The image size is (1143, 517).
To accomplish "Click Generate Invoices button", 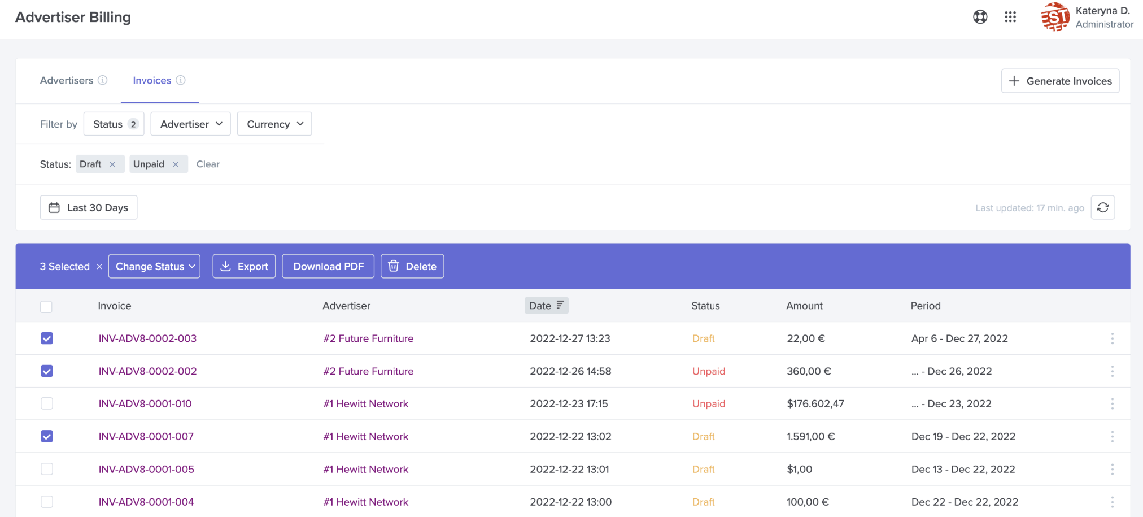I will [x=1061, y=81].
